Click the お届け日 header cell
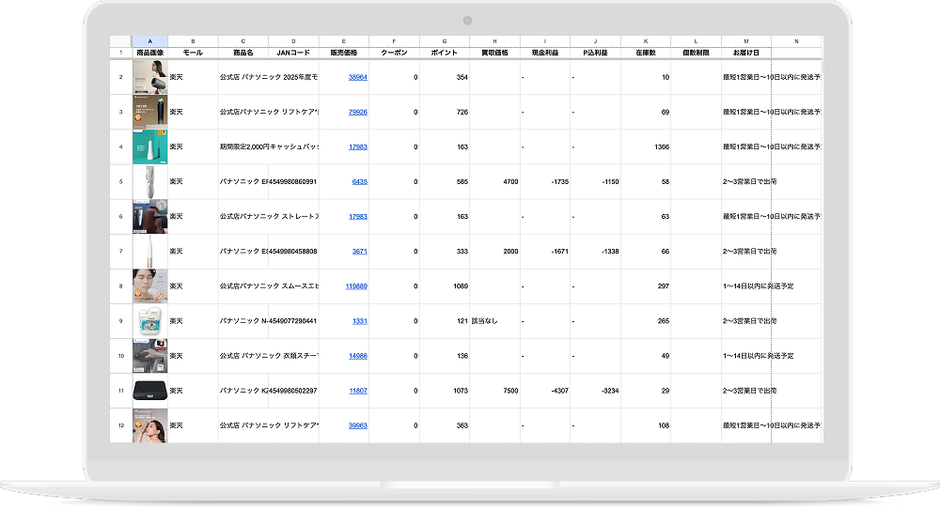Image resolution: width=940 pixels, height=509 pixels. (746, 53)
